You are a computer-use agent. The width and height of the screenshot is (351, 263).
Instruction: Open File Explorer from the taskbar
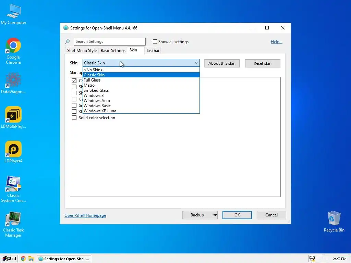[x=31, y=259]
